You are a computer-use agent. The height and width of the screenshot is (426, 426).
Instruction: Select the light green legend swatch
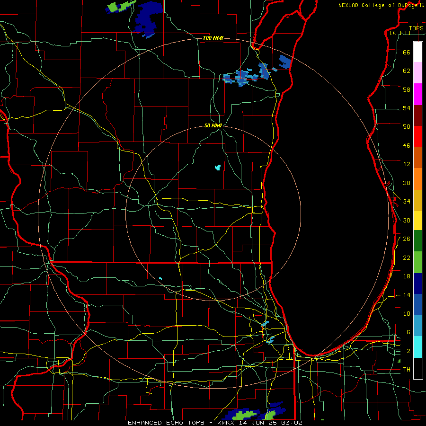[418, 262]
